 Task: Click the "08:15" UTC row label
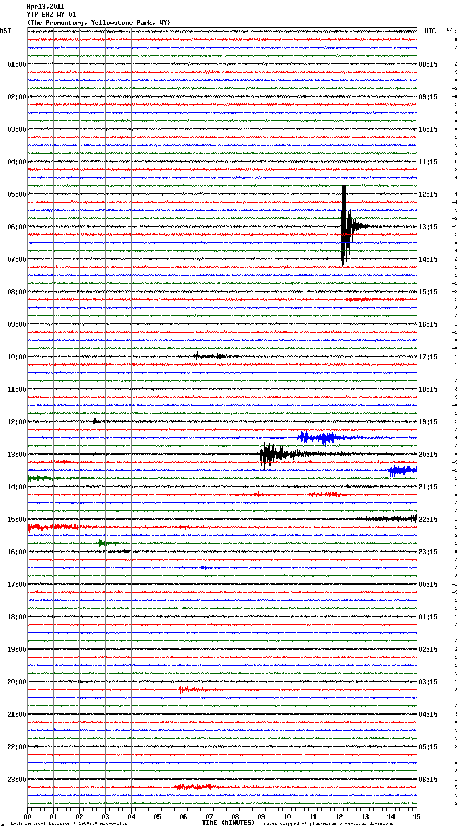428,64
